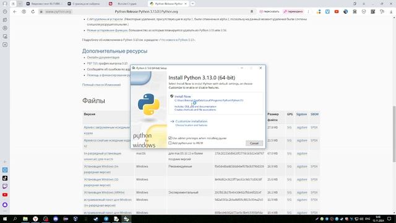Viewport: 396px width, 223px height.
Task: Click the 'Sigstore' column header link
Action: click(301, 114)
